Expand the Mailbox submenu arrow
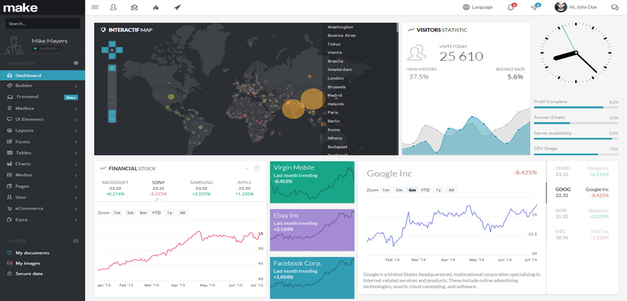The height and width of the screenshot is (301, 627). click(x=75, y=108)
